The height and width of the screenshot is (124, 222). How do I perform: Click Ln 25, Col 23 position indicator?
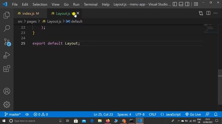pos(103,114)
